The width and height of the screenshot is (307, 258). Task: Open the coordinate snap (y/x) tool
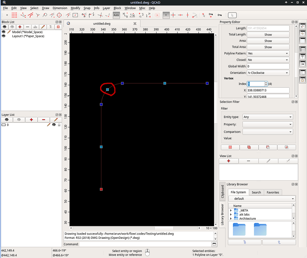pyautogui.click(x=125, y=15)
